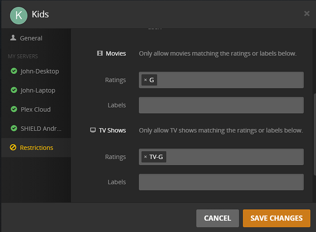Image resolution: width=316 pixels, height=232 pixels.
Task: Click the General person icon
Action: [x=13, y=38]
